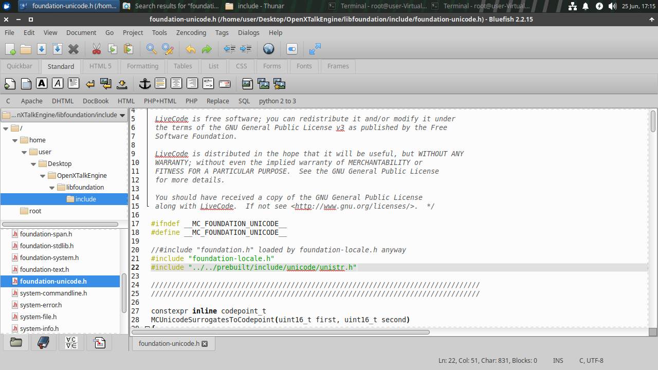Switch to the Formatting tab
This screenshot has height=370, width=658.
(x=143, y=66)
